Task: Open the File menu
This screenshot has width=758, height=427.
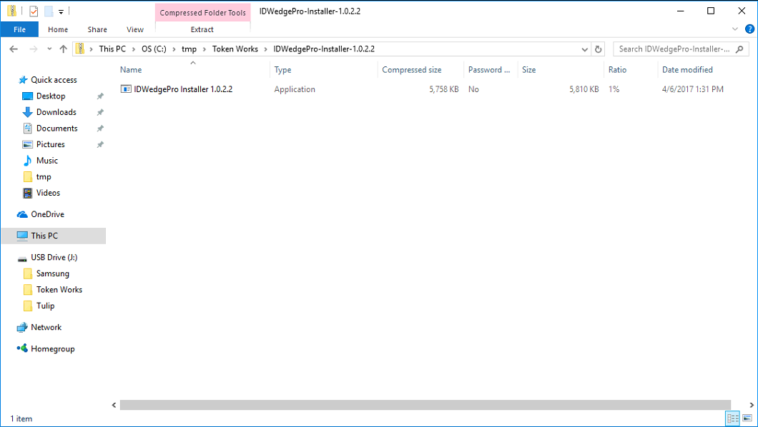Action: 19,29
